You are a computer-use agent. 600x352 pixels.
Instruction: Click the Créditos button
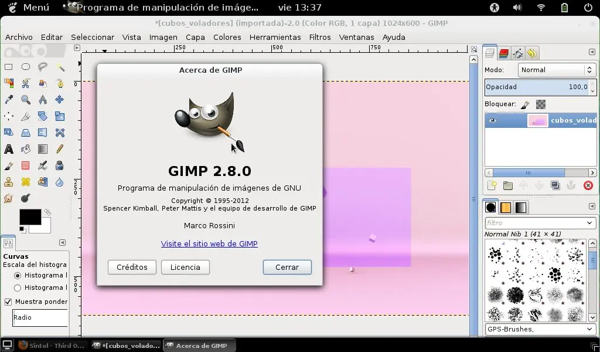(x=132, y=268)
